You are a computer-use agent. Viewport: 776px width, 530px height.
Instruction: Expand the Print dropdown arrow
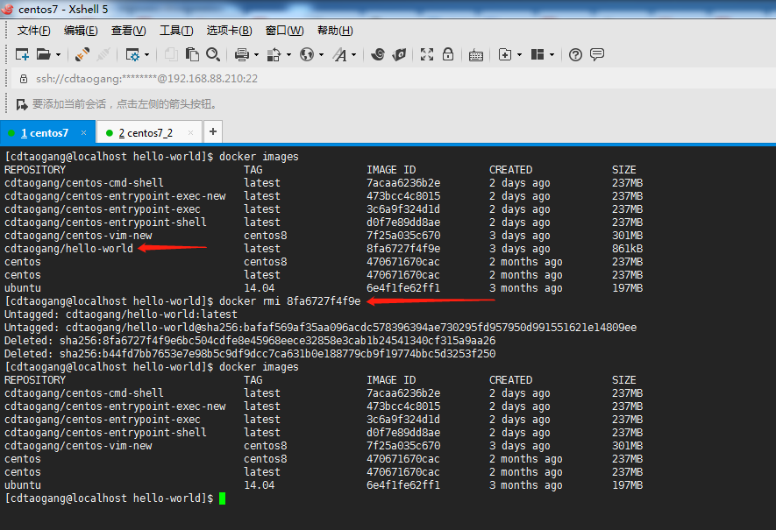[x=256, y=54]
